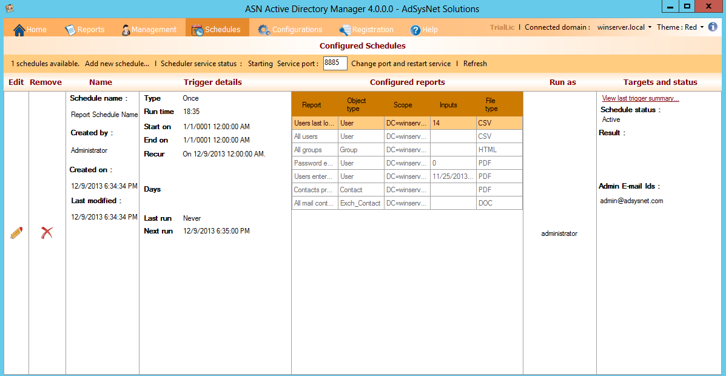Screen dimensions: 726x376
Task: Click the pencil Edit schedule icon
Action: pos(16,233)
